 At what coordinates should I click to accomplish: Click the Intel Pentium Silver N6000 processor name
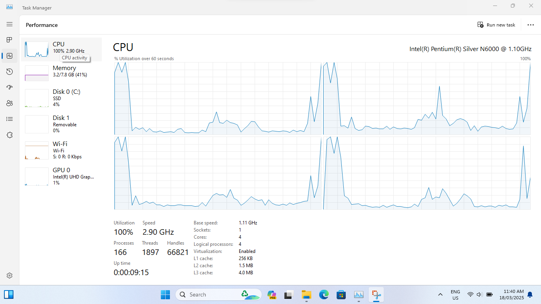[x=471, y=49]
